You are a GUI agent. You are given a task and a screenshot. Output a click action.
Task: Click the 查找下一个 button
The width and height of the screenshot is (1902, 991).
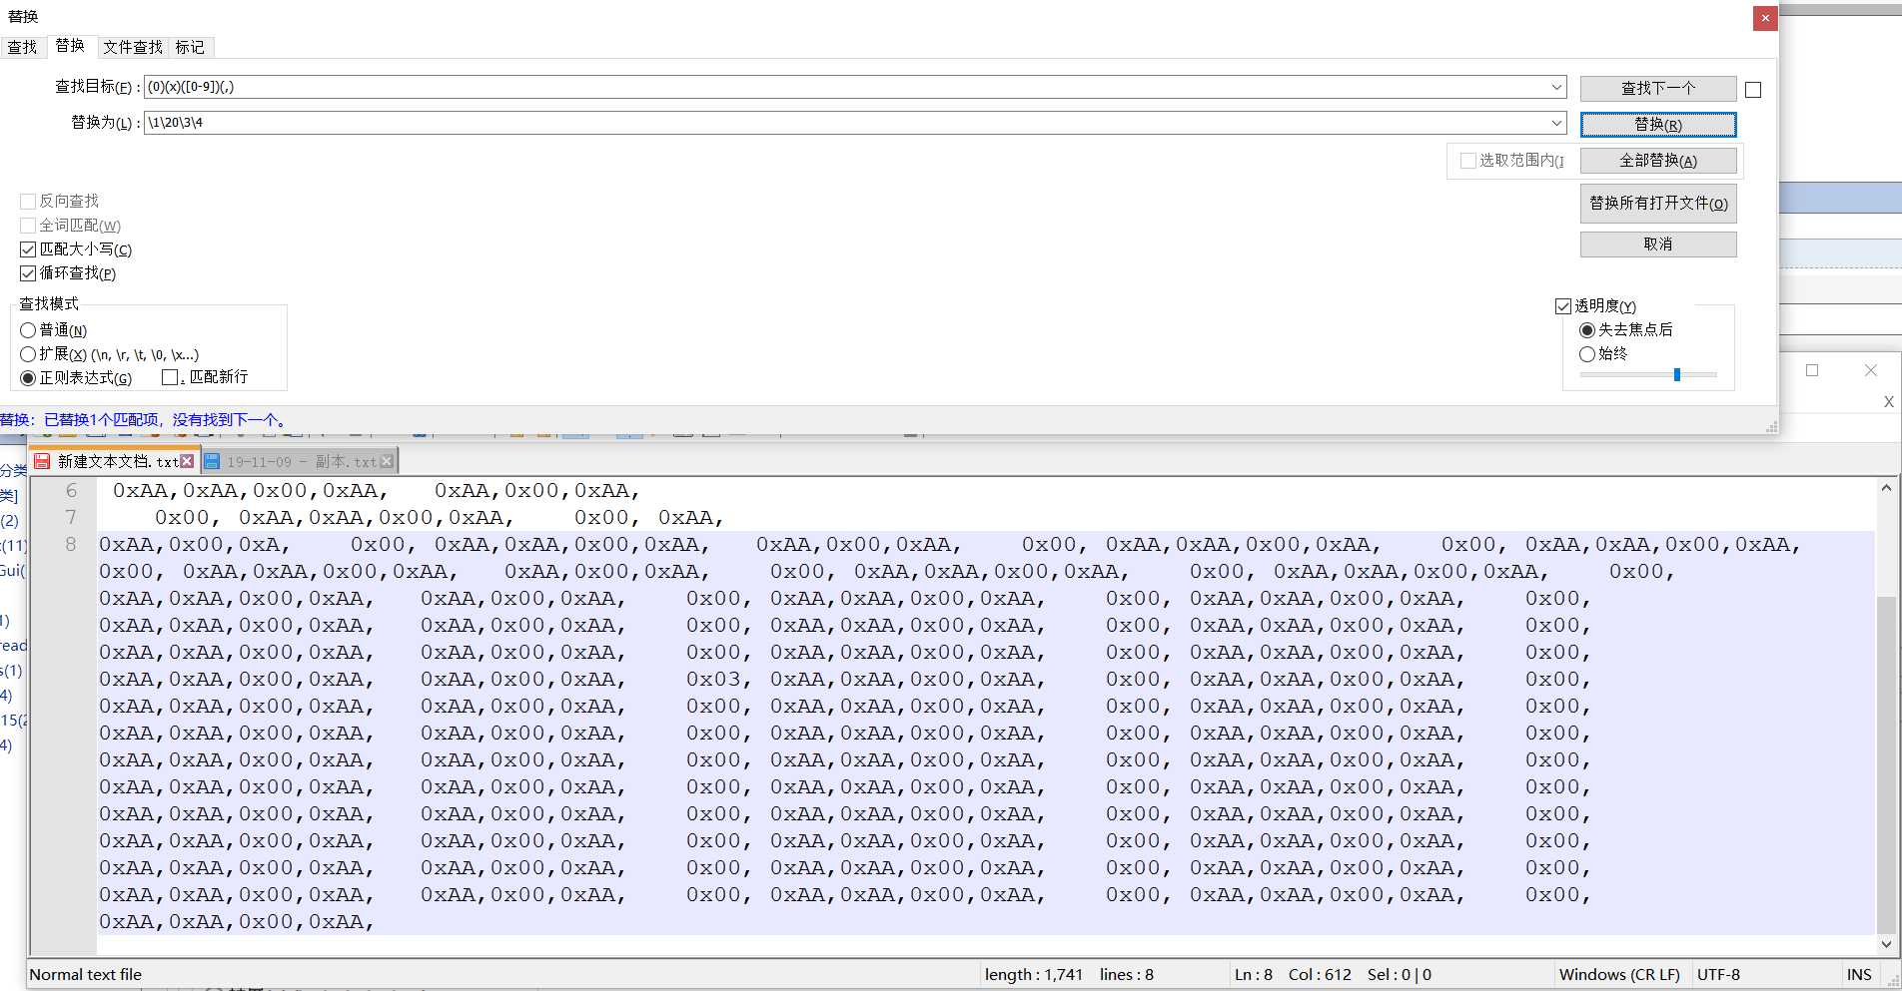1658,89
